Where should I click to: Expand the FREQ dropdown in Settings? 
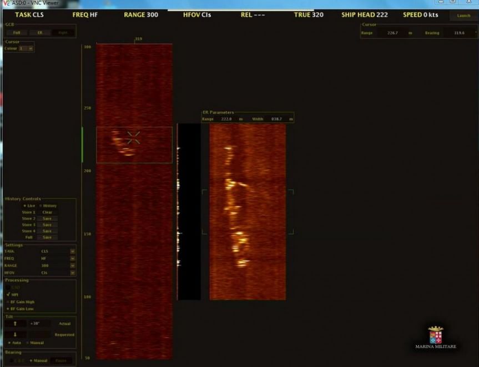click(72, 259)
